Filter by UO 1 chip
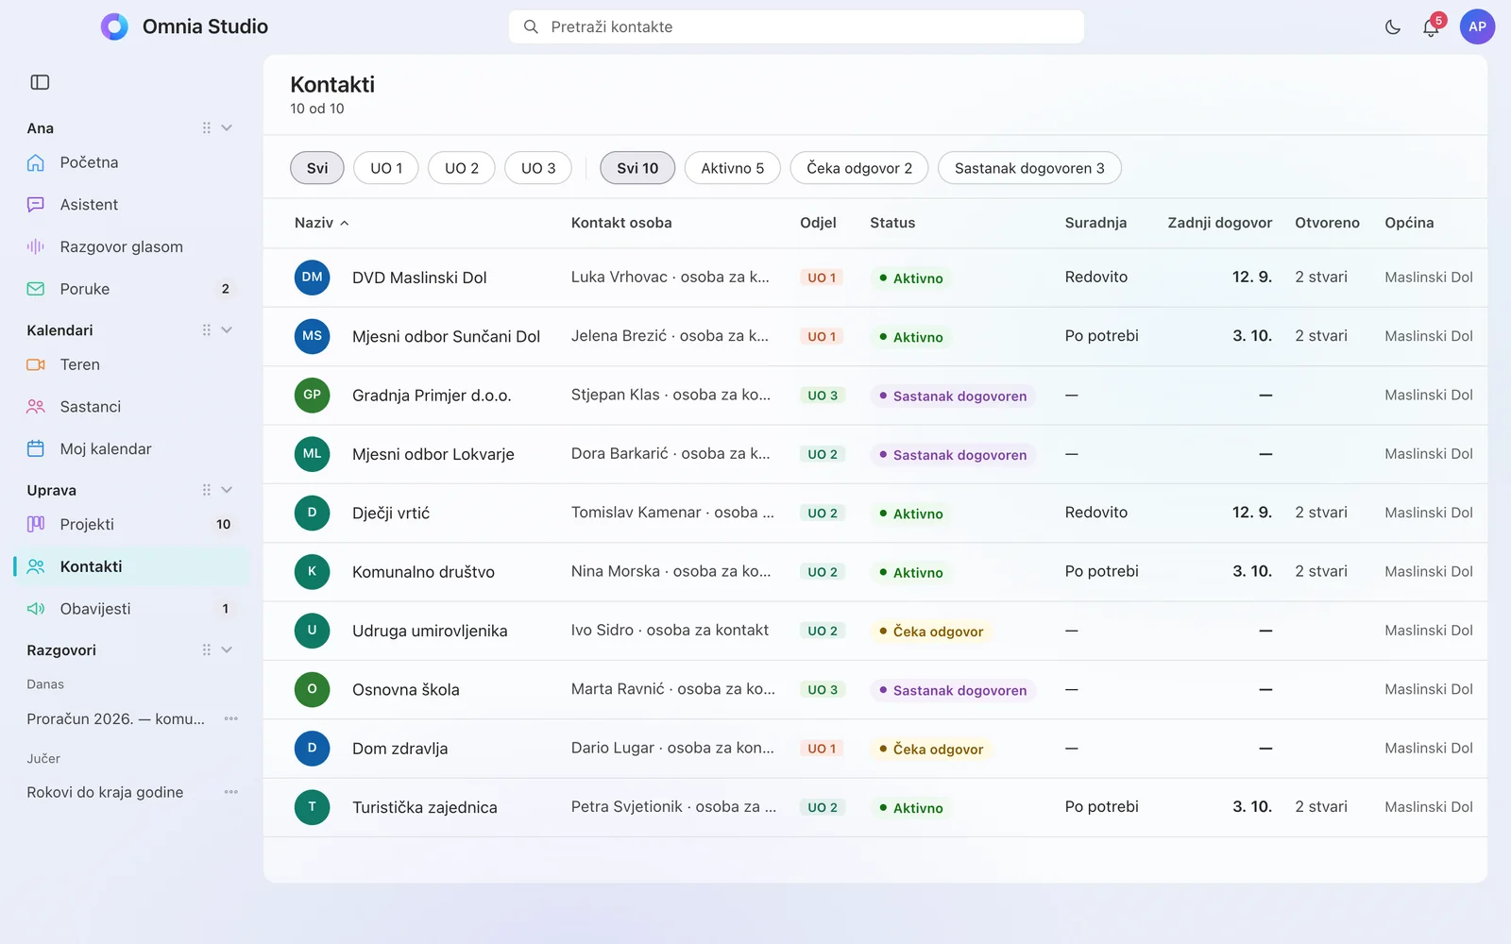This screenshot has width=1511, height=944. tap(386, 168)
